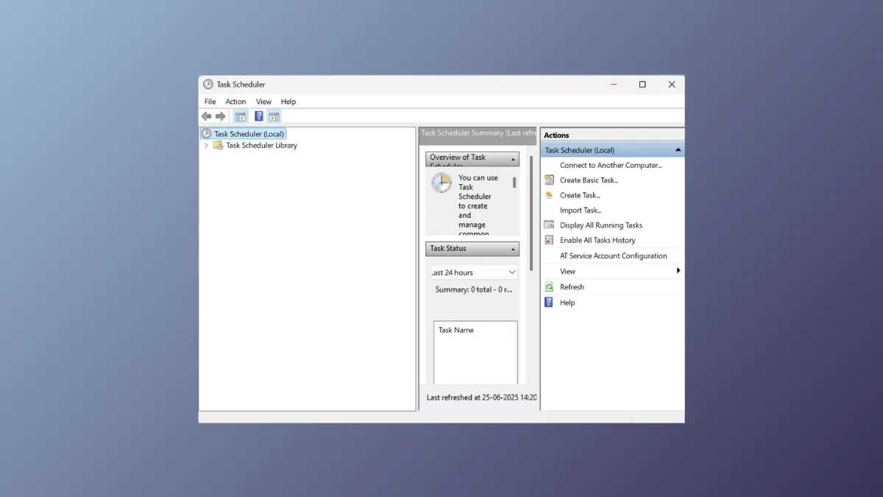Image resolution: width=883 pixels, height=497 pixels.
Task: Open Display All Running Tasks via its icon
Action: pyautogui.click(x=549, y=225)
